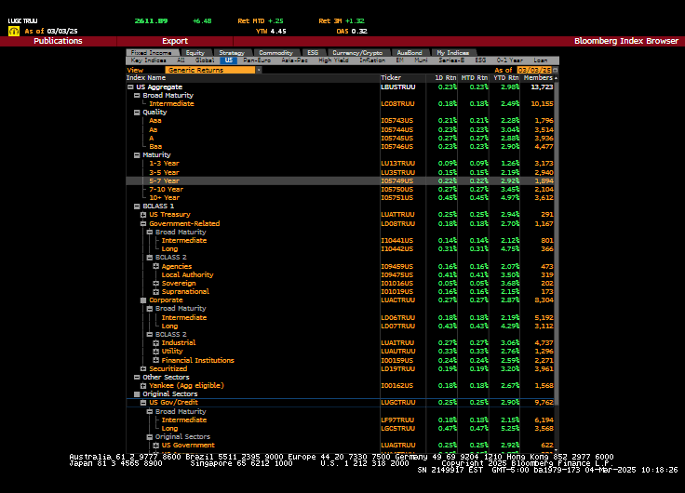Collapse the US Gov/Credit node
Screen dimensions: 685x493
(142, 403)
